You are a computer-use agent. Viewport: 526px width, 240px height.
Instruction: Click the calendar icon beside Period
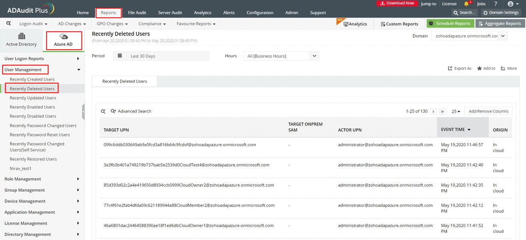[120, 56]
